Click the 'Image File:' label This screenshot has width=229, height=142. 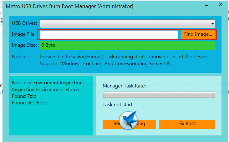24,34
